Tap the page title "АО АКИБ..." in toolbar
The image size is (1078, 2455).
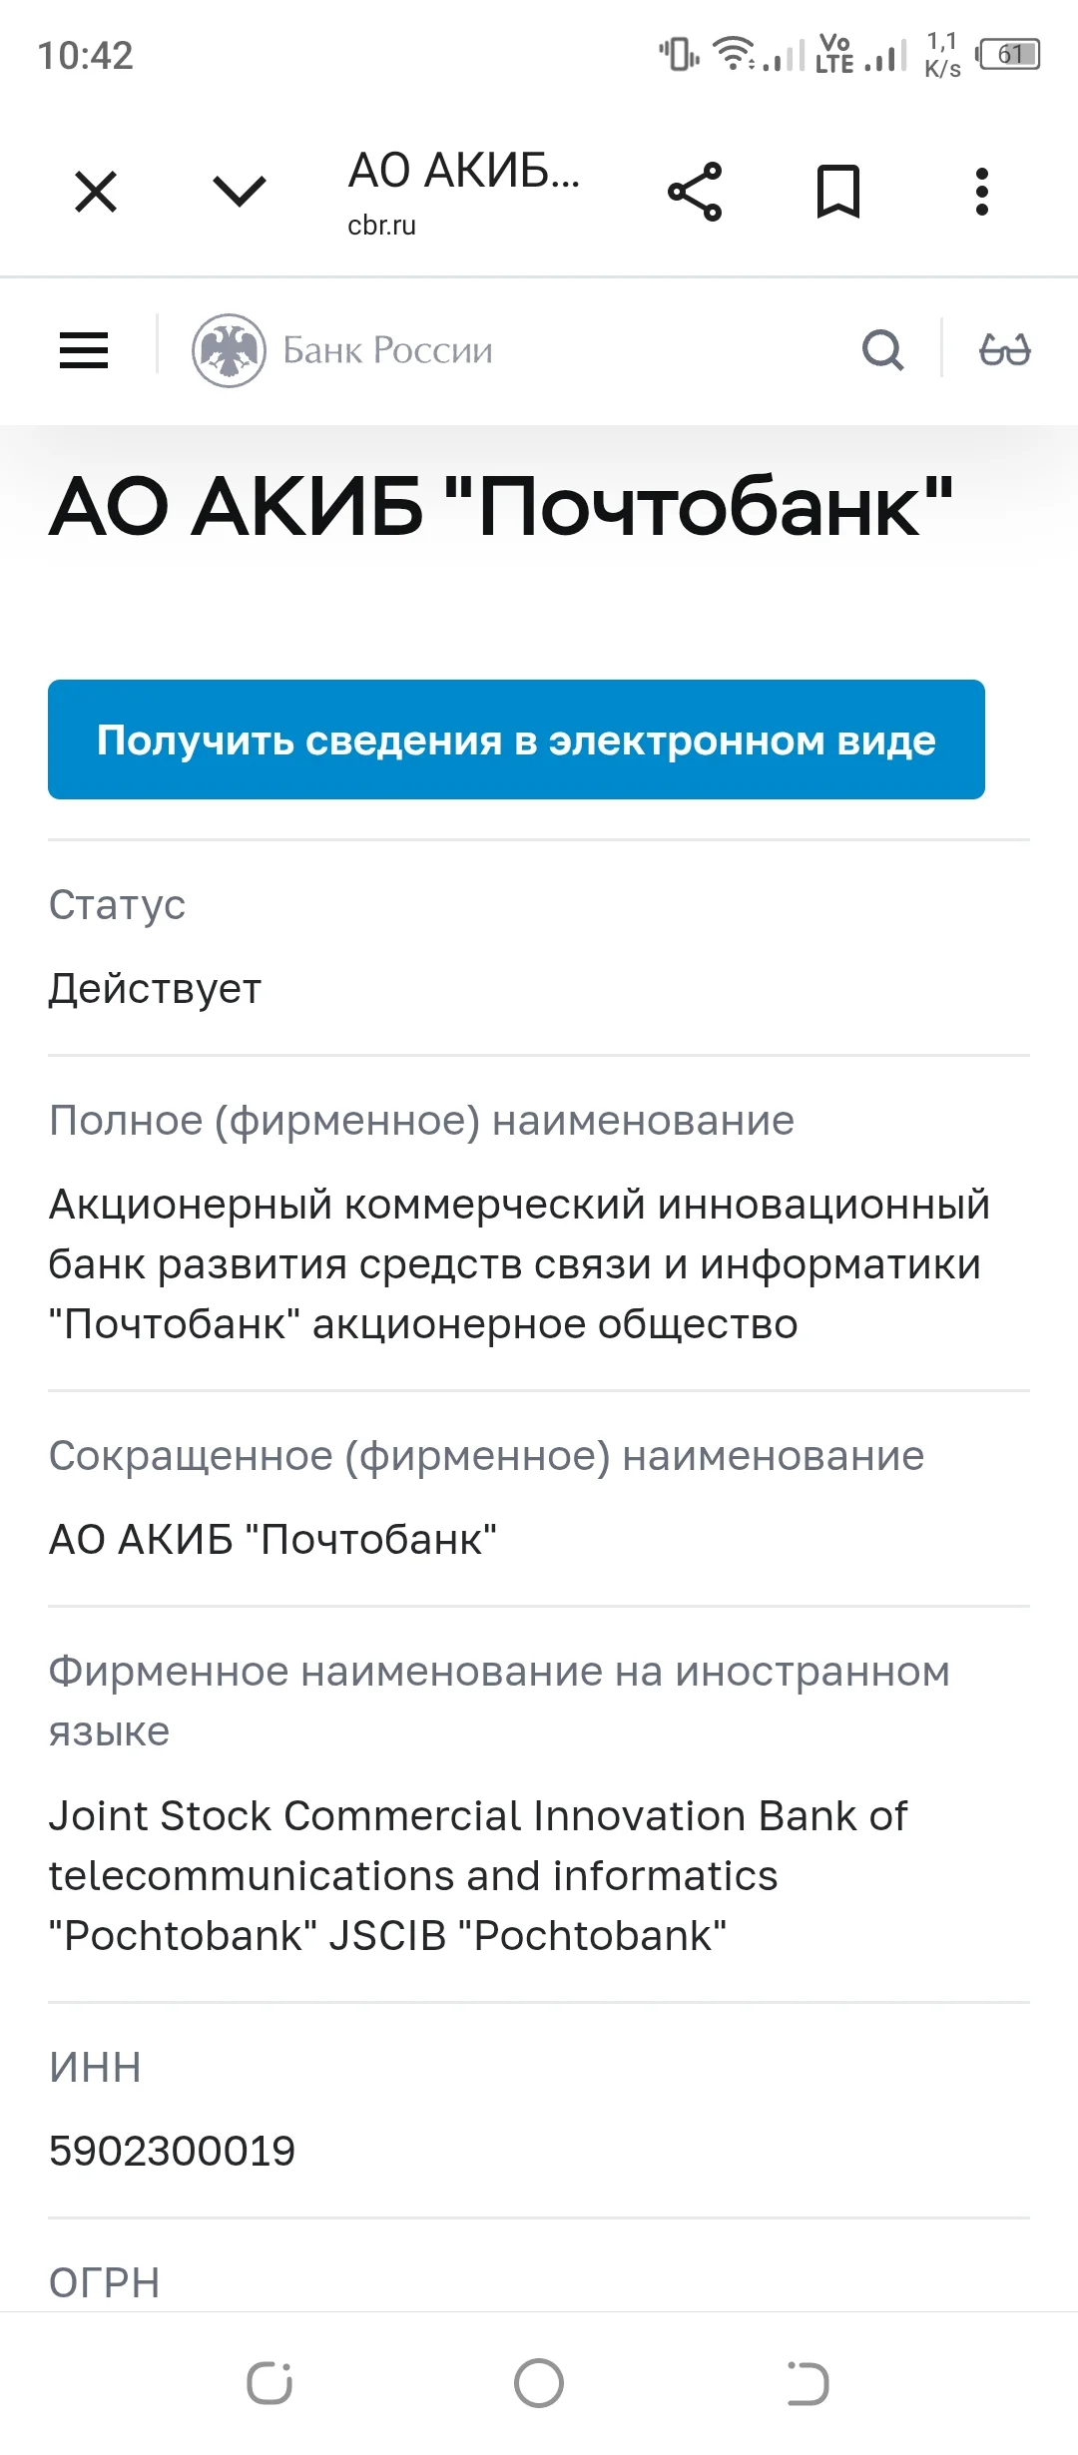463,172
